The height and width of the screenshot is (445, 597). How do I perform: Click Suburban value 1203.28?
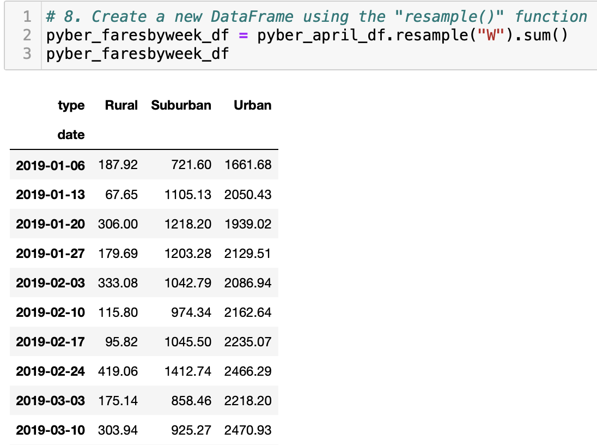(x=188, y=253)
